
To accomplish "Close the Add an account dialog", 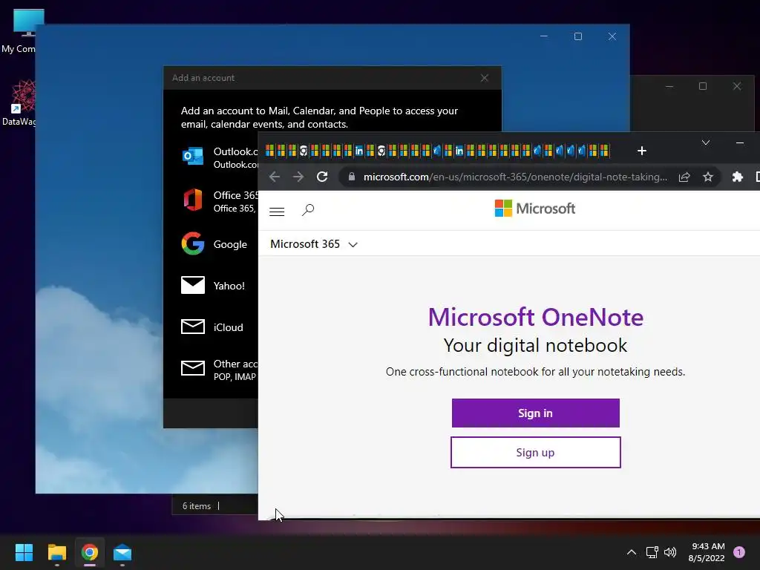I will [x=484, y=78].
